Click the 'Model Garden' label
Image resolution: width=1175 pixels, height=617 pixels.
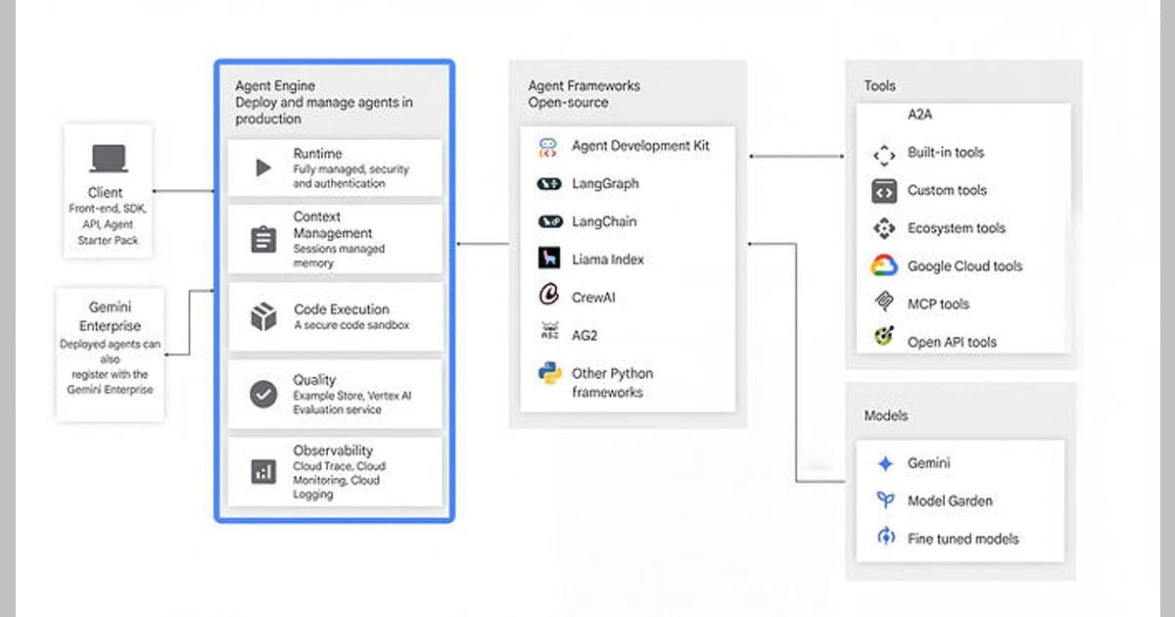(950, 500)
